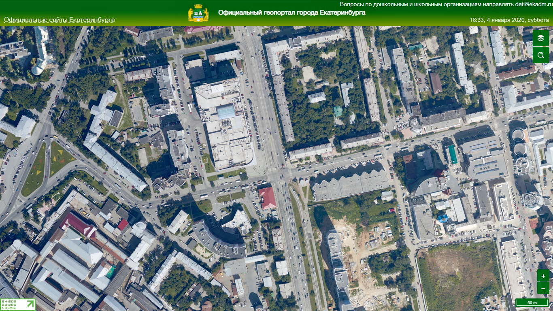The height and width of the screenshot is (311, 553).
Task: Click the round white domed rooftop structure
Action: 532,199
